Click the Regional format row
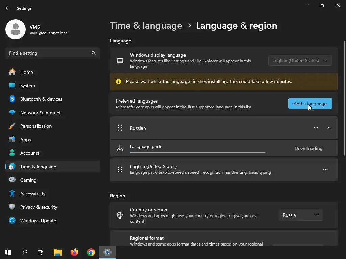Screen dimensions: 346x259 [x=224, y=238]
